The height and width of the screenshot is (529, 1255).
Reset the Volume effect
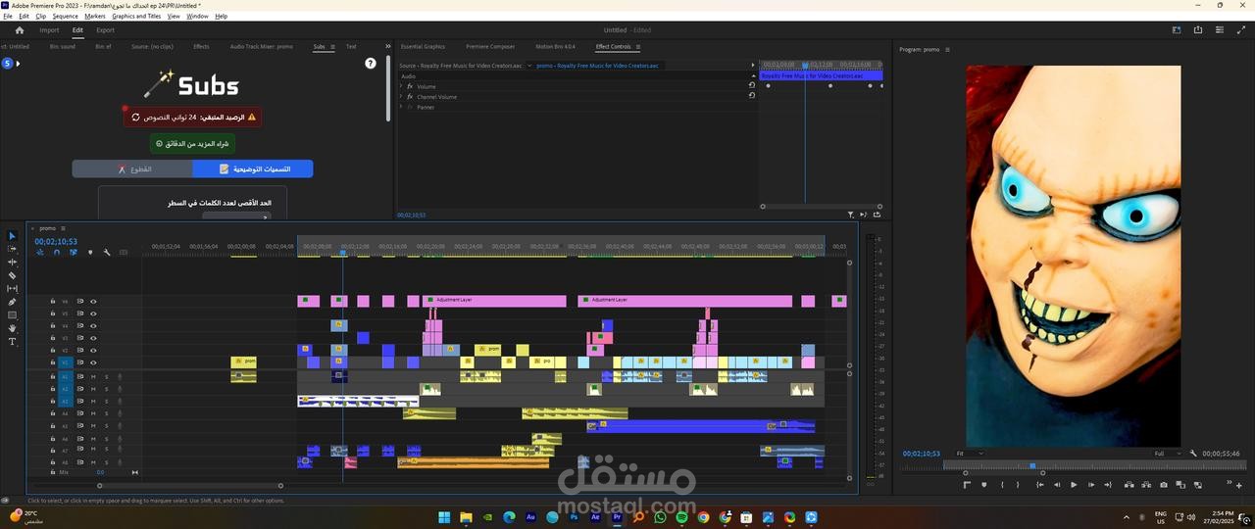[x=752, y=85]
